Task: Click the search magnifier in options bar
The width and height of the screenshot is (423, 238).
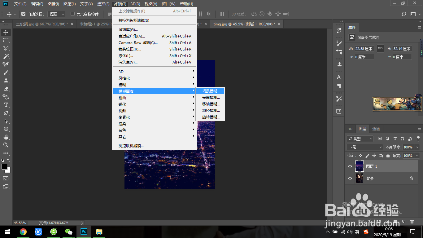Action: click(404, 14)
